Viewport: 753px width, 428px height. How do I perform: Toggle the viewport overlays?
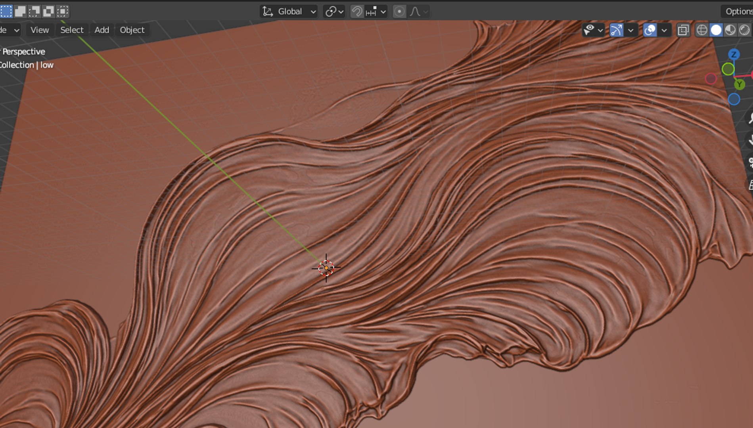click(x=650, y=30)
